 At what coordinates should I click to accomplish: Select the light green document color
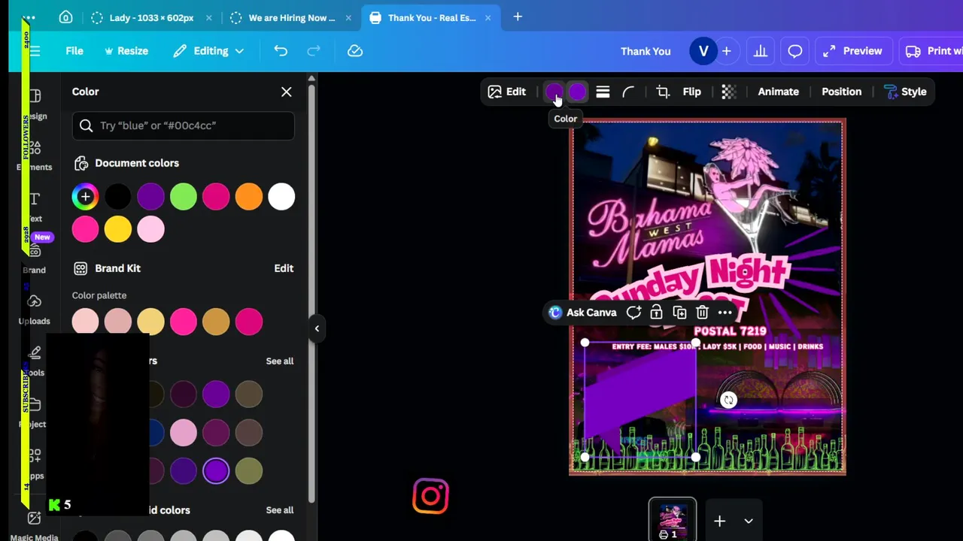[x=184, y=197]
